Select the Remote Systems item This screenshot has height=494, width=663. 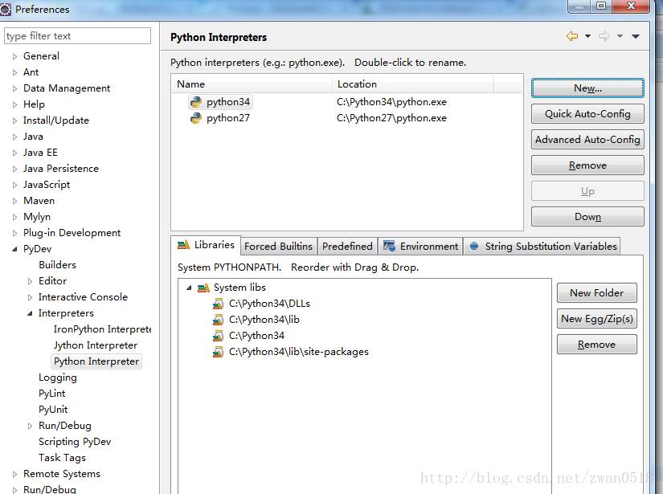pos(62,474)
